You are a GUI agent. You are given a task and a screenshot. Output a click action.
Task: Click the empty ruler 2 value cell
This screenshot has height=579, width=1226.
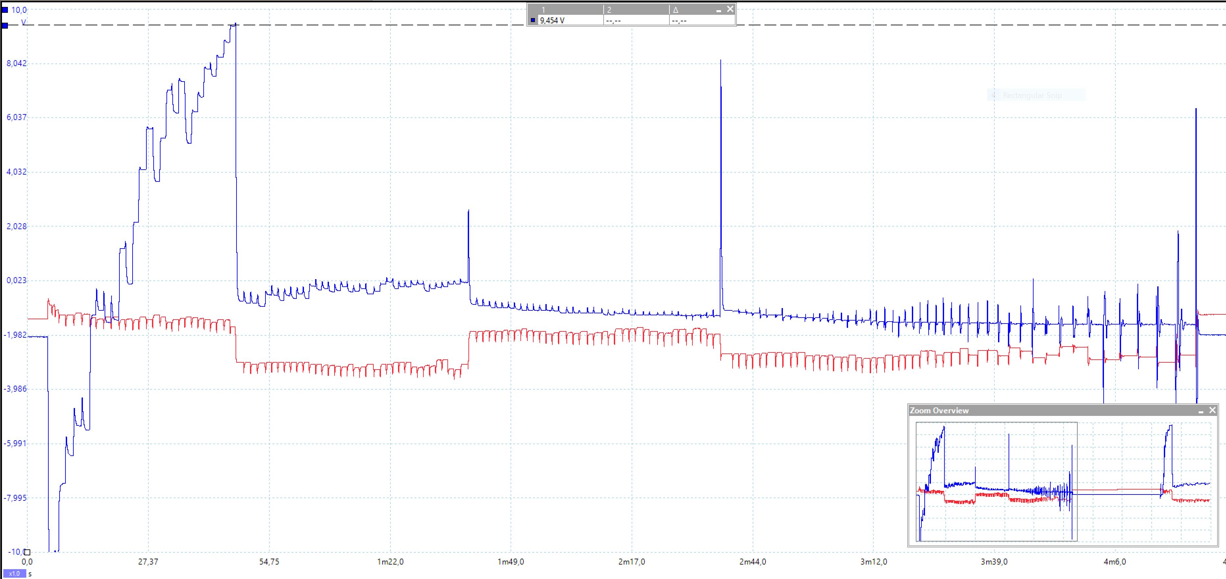coord(636,20)
